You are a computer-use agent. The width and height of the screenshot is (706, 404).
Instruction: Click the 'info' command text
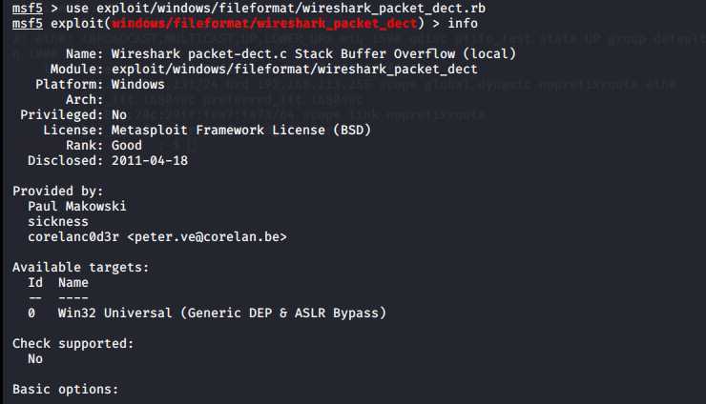click(463, 24)
